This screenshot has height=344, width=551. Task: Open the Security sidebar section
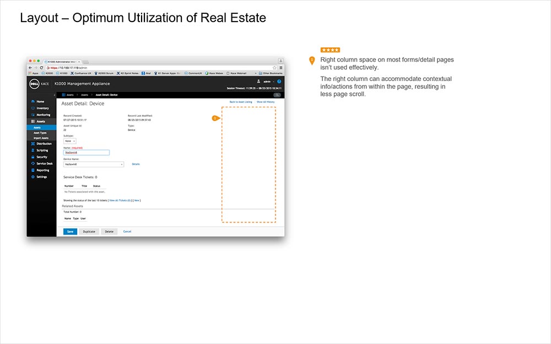click(42, 157)
